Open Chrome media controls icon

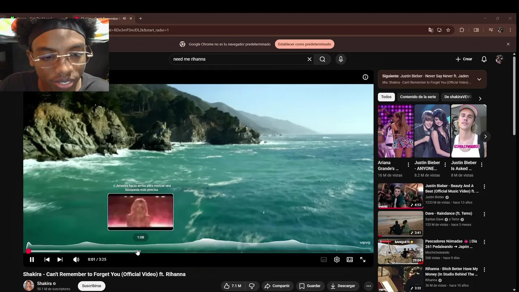click(x=491, y=30)
